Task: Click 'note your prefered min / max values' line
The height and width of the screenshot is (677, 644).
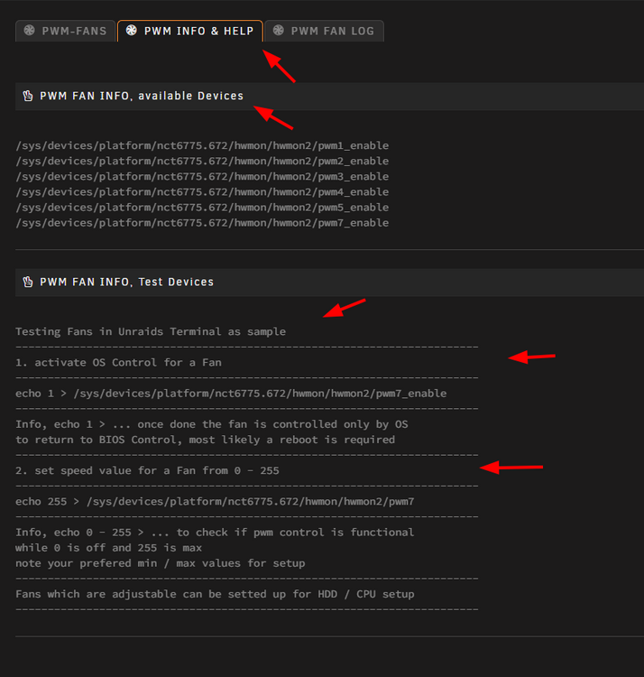Action: [x=161, y=563]
